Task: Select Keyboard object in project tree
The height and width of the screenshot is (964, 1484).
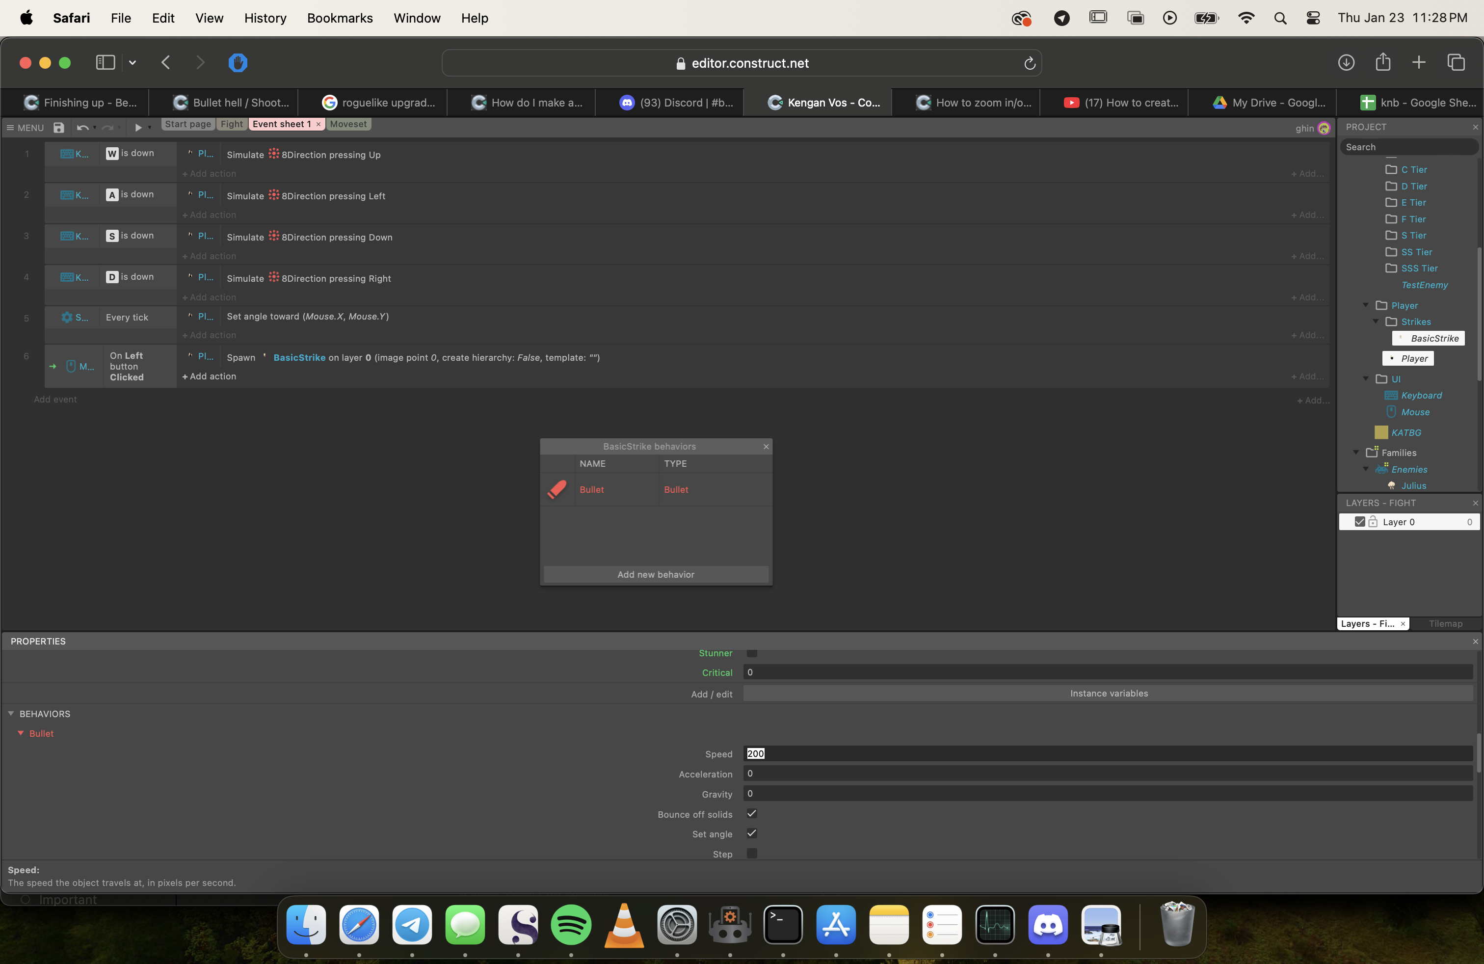Action: [x=1421, y=395]
